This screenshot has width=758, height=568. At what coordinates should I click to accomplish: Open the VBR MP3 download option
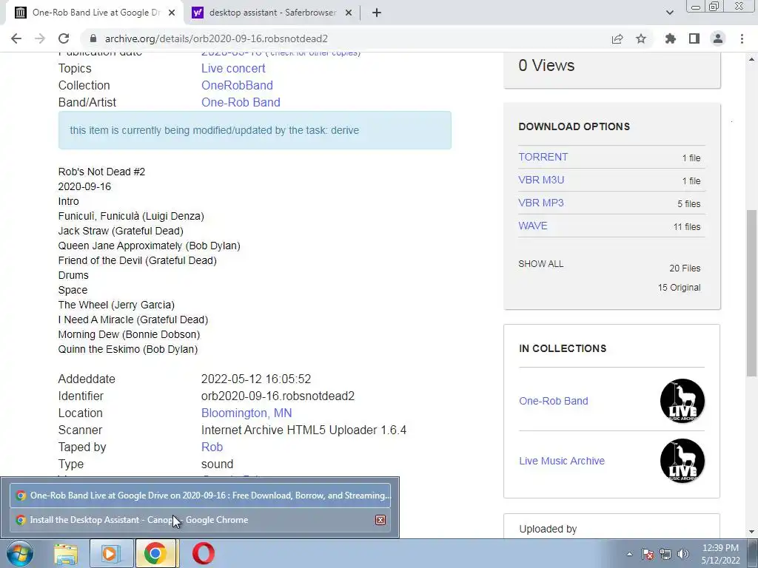[541, 203]
